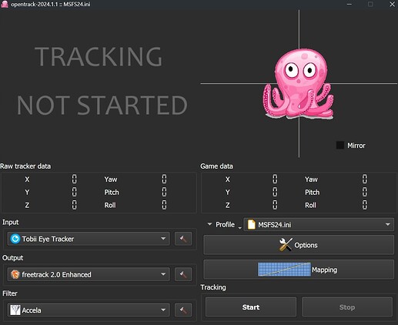Open the Profile menu arrow
The height and width of the screenshot is (325, 398).
pos(209,224)
